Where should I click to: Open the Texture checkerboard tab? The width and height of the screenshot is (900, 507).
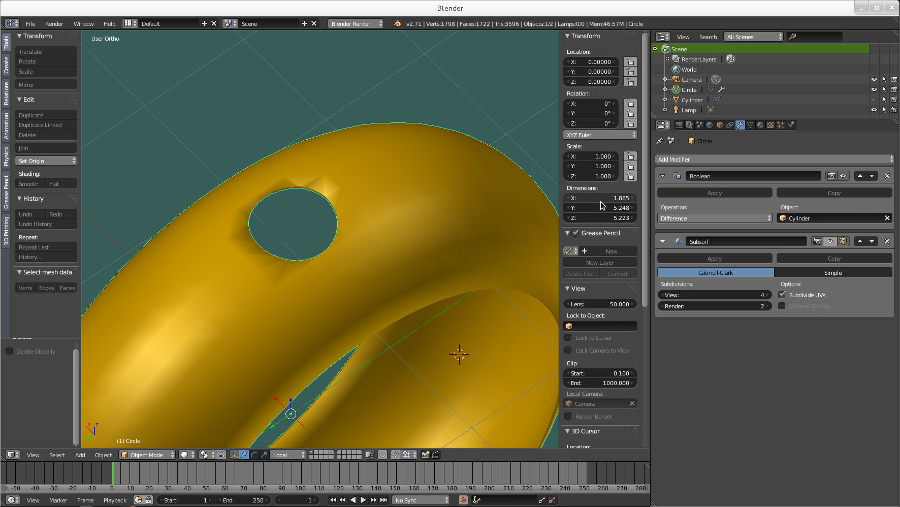(x=770, y=125)
